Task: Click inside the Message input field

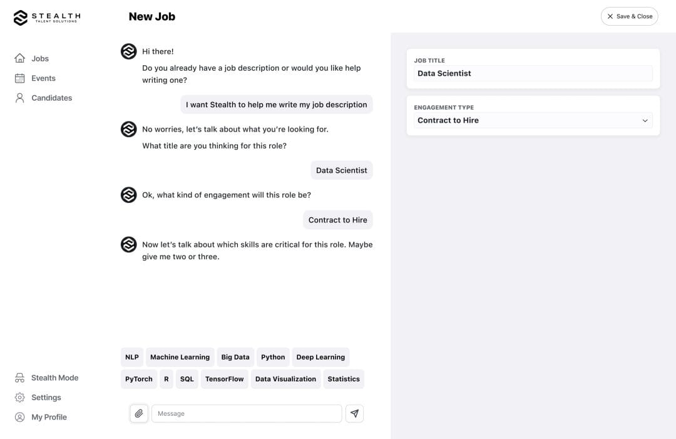Action: tap(246, 413)
